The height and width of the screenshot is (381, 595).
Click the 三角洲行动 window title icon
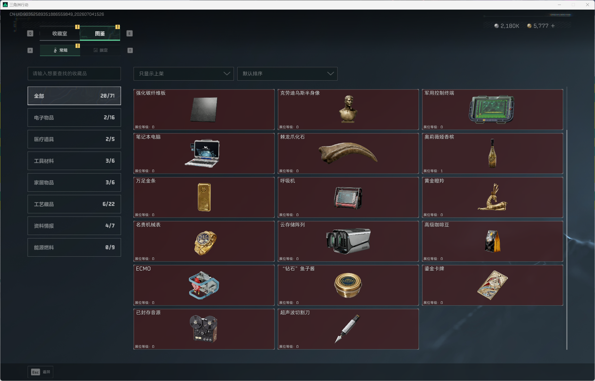[x=5, y=5]
